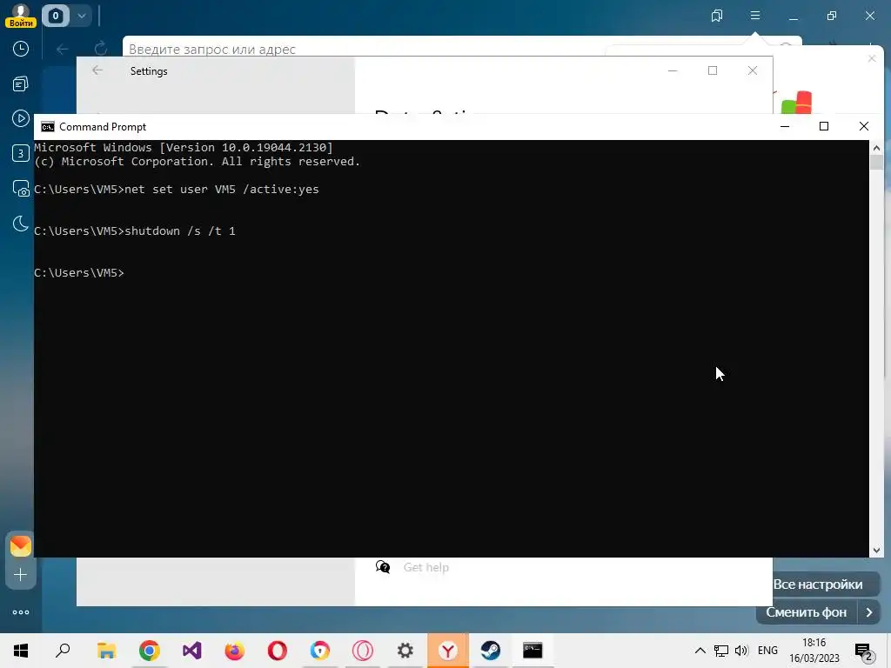Switch to Command Prompt taskbar icon
Viewport: 891px width, 668px height.
point(533,651)
